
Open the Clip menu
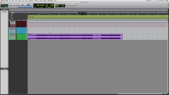pos(23,1)
